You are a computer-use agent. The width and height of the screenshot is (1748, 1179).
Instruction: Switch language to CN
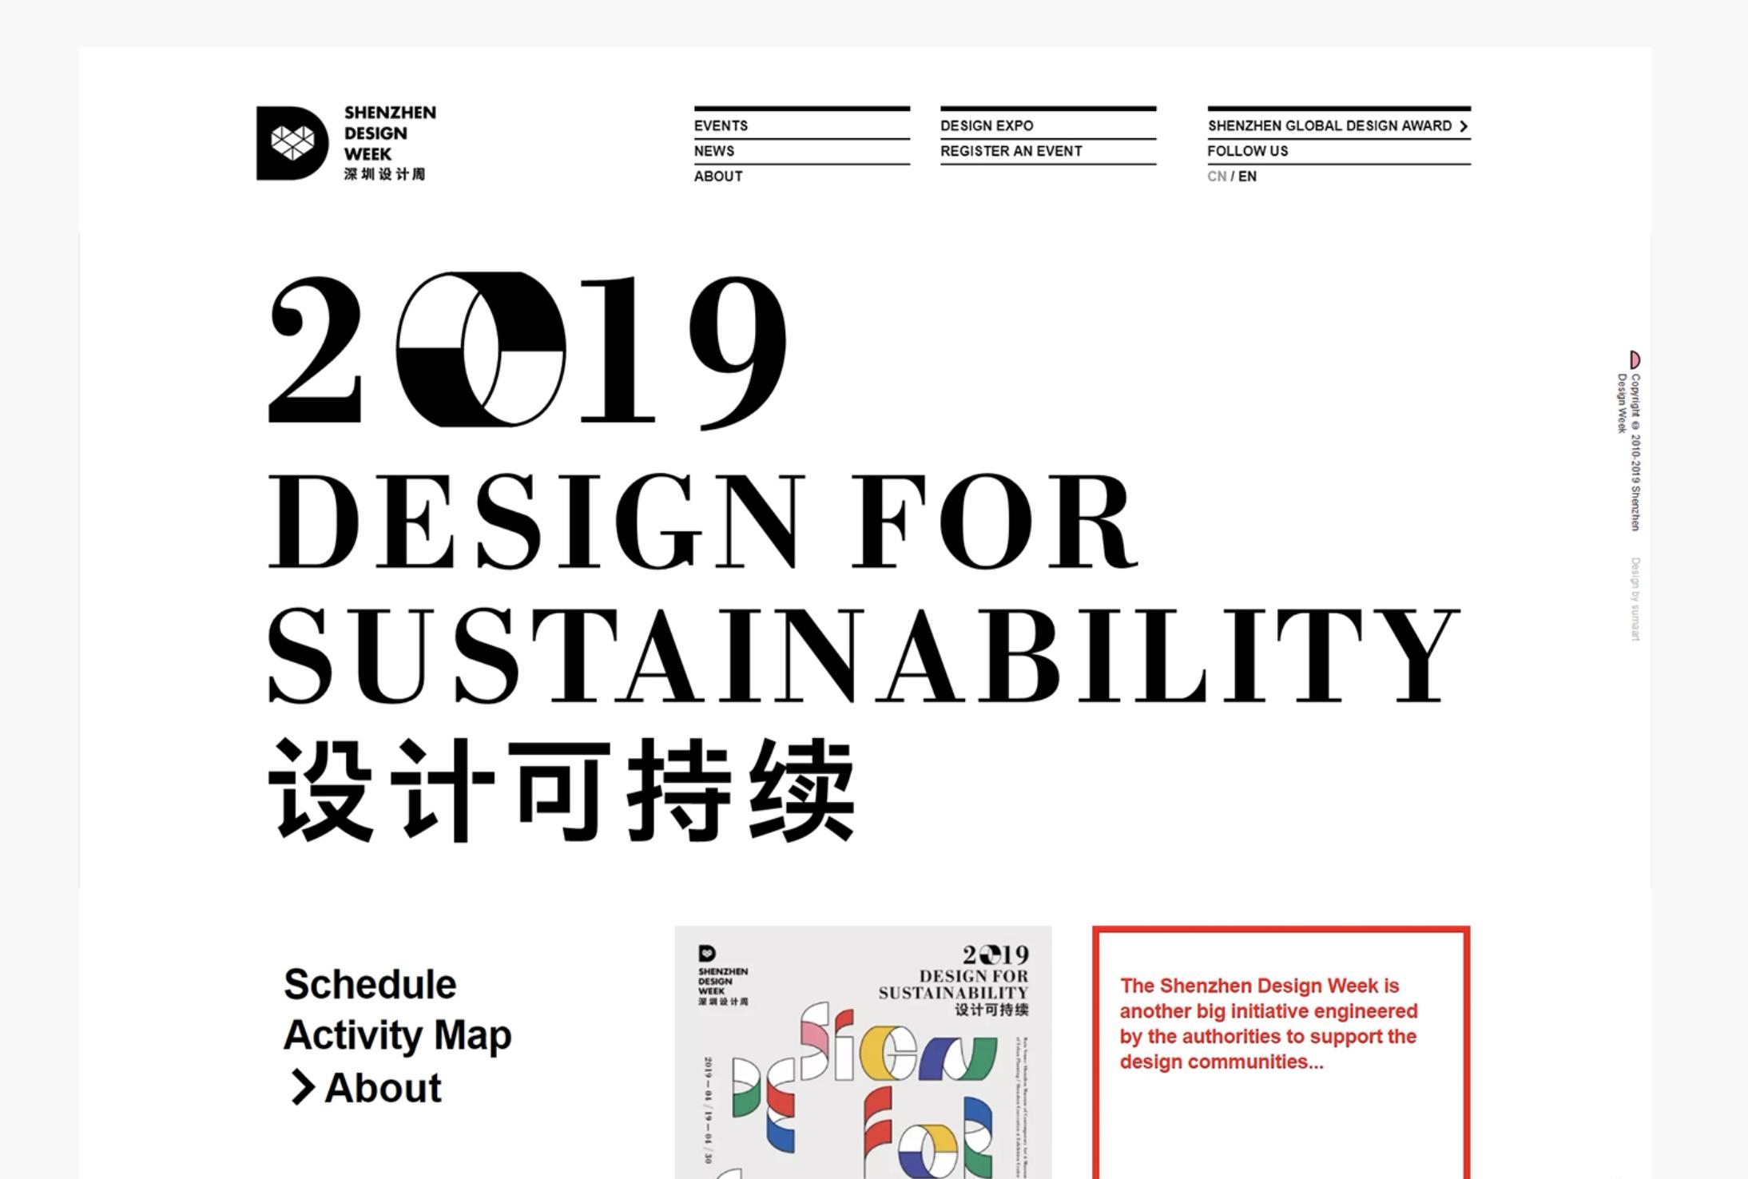point(1216,177)
